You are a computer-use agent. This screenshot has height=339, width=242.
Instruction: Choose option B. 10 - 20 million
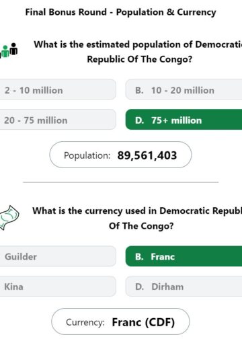coord(184,89)
